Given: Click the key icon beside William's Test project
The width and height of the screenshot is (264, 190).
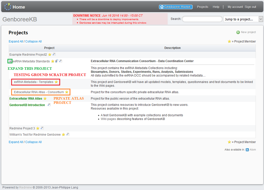Looking at the screenshot, I should pyautogui.click(x=68, y=135).
